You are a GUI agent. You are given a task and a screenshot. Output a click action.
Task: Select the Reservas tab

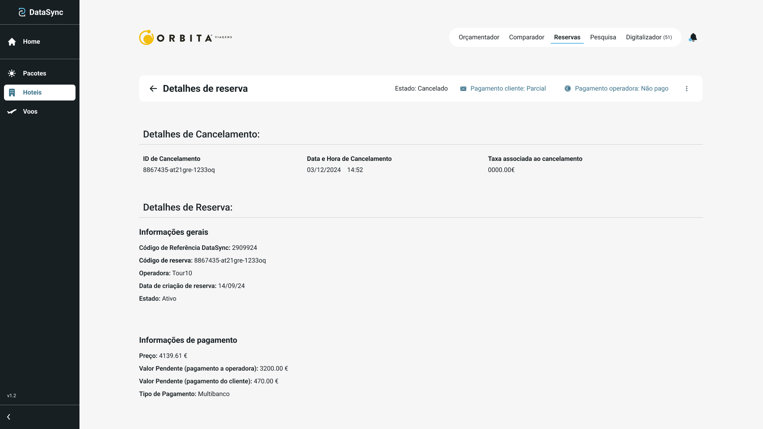click(x=567, y=37)
